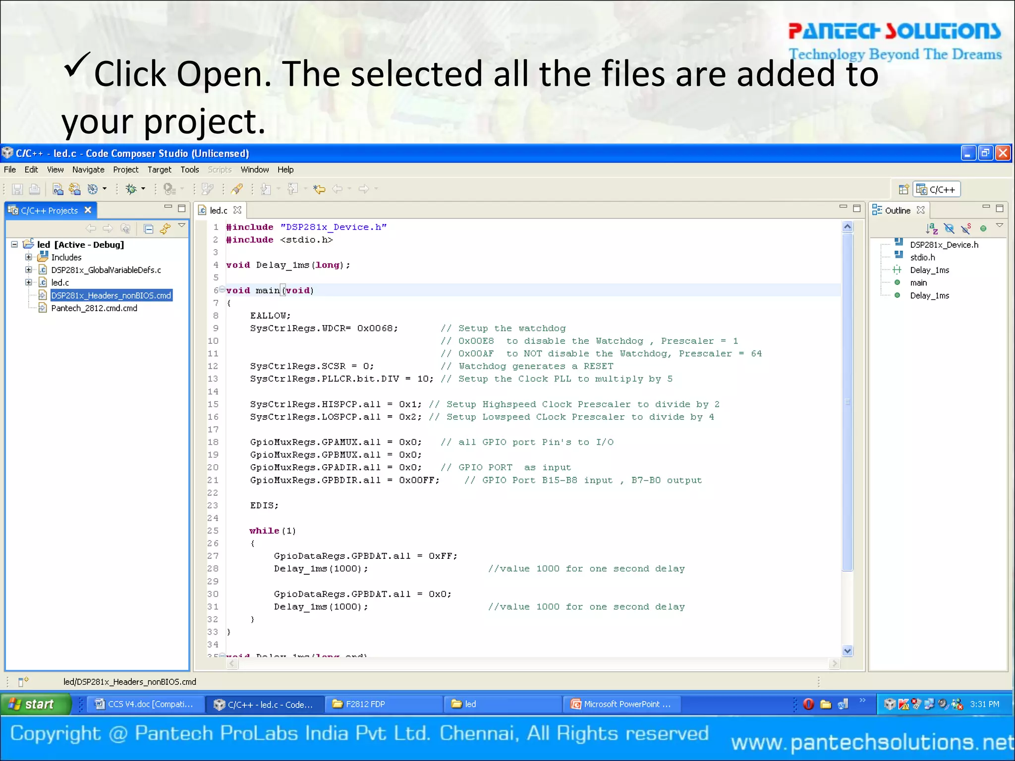Screen dimensions: 1015x761
Task: Open the Window menu
Action: pos(255,169)
